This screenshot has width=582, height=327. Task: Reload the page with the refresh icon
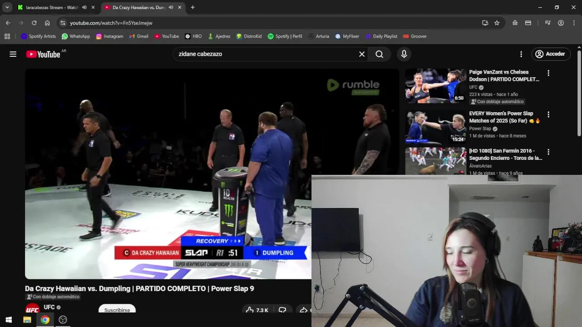(x=34, y=23)
